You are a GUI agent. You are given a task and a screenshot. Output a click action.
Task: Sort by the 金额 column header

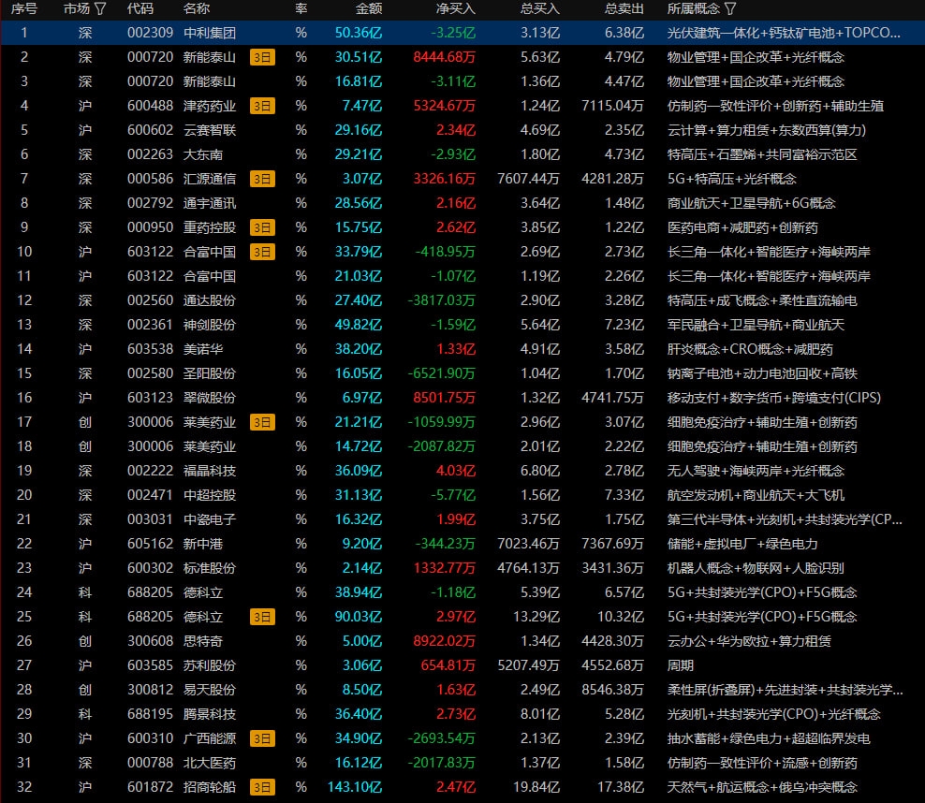pyautogui.click(x=369, y=8)
